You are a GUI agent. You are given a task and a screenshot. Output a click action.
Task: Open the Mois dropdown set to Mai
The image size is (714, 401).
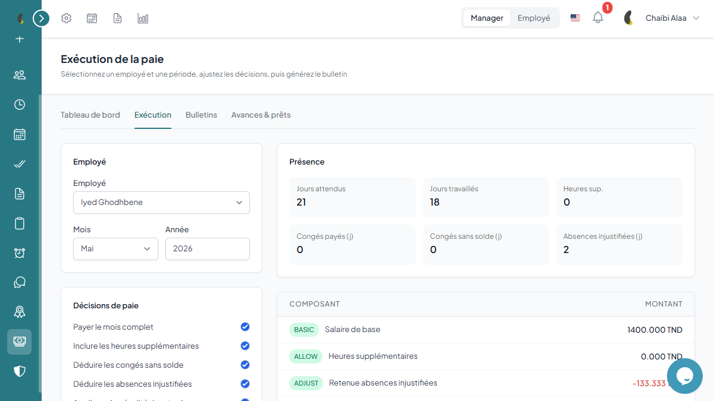click(x=115, y=249)
